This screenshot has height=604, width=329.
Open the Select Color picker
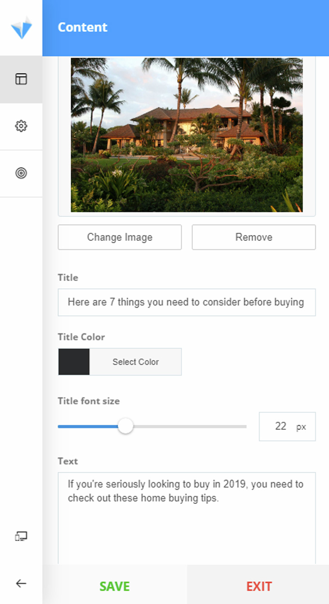(x=136, y=362)
